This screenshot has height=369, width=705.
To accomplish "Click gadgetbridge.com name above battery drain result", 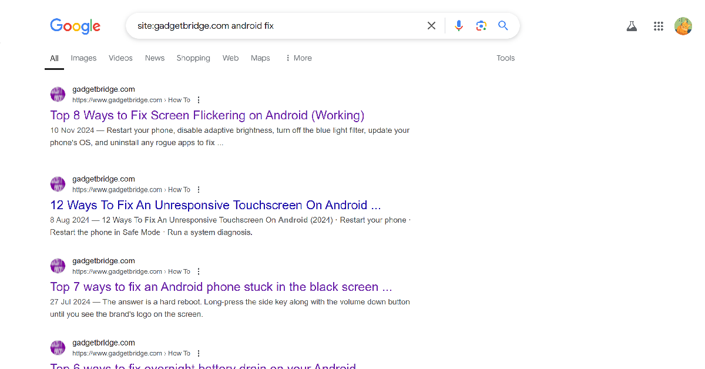I will pos(103,343).
